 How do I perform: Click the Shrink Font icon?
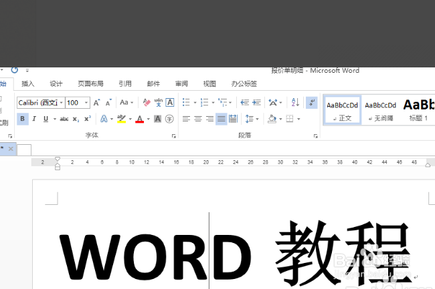pos(108,103)
